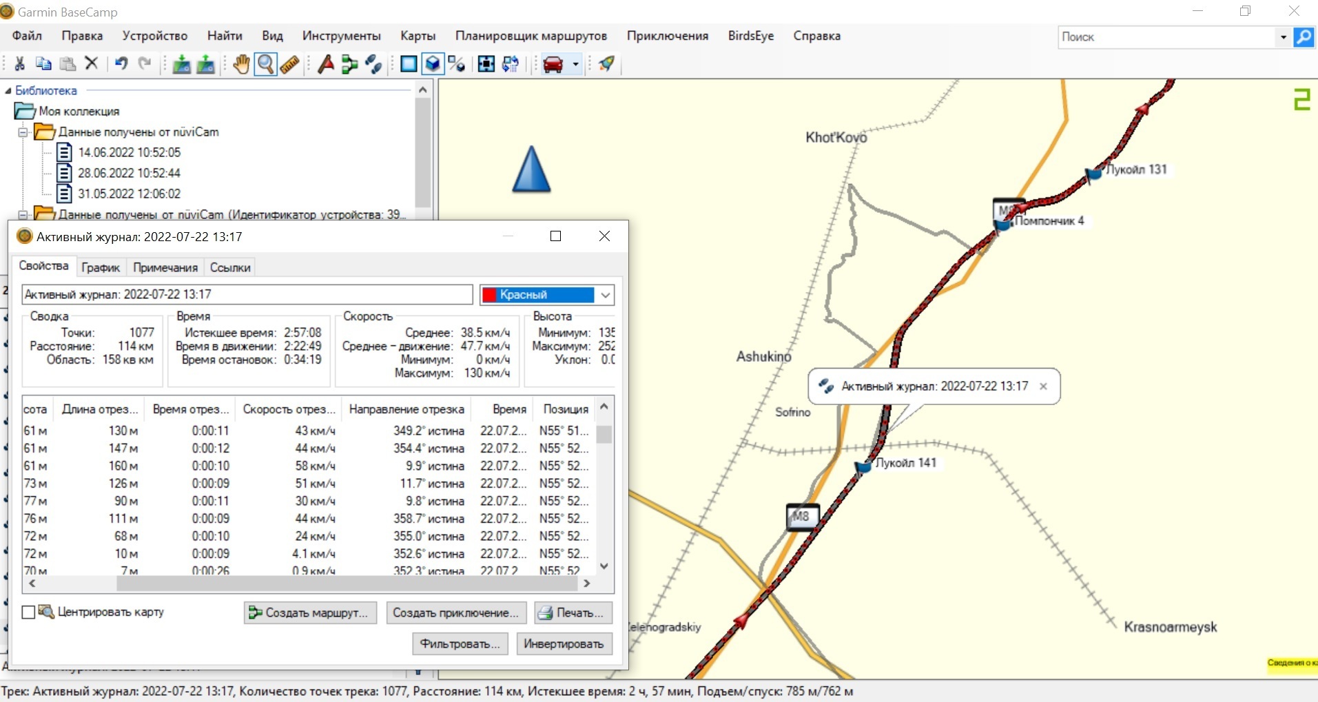This screenshot has width=1318, height=702.
Task: Open the Инструменты menu
Action: tap(341, 36)
